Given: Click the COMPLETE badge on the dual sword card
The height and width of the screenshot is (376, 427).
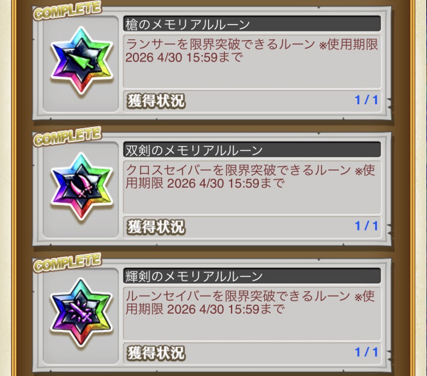Looking at the screenshot, I should click(67, 137).
